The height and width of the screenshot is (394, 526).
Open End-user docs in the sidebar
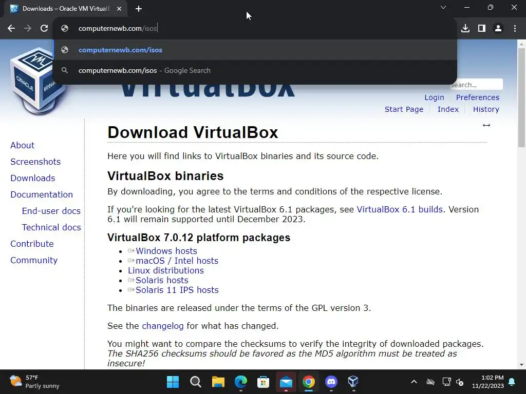(x=51, y=211)
